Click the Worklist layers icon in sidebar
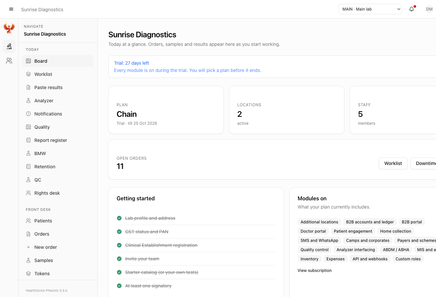Screen dimensions: 436x297 click(28, 74)
